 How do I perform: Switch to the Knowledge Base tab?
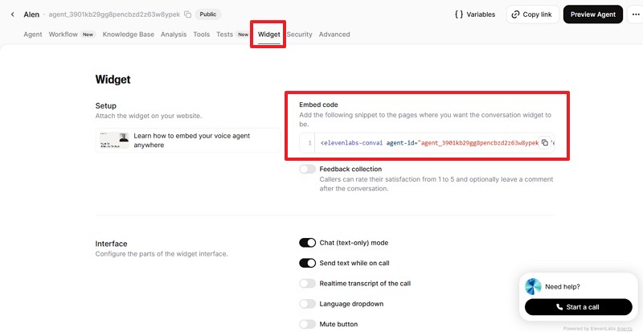coord(129,35)
